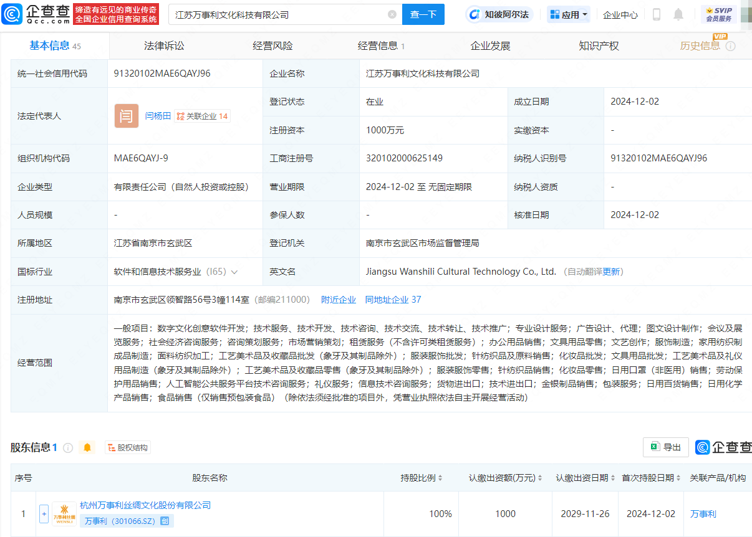Viewport: 752px width, 537px height.
Task: Click 登记机关 value 南京市玄武区市场监督管理局
Action: pos(422,243)
